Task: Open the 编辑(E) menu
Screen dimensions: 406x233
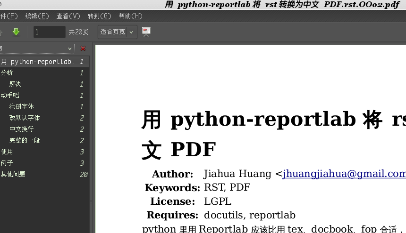Action: pyautogui.click(x=37, y=16)
